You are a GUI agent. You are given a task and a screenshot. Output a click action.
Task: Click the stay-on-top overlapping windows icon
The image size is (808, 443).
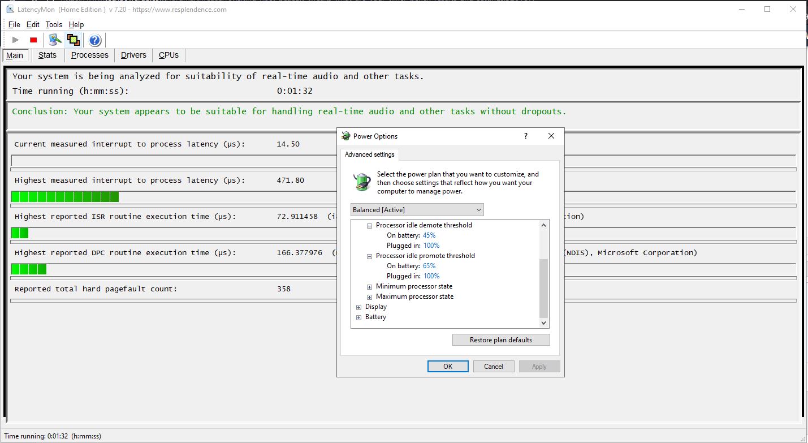click(x=73, y=40)
